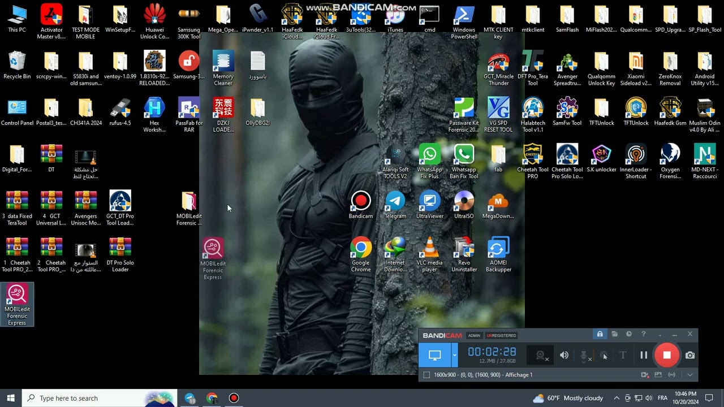Select the UltraISO desktop icon
724x407 pixels.
point(464,205)
